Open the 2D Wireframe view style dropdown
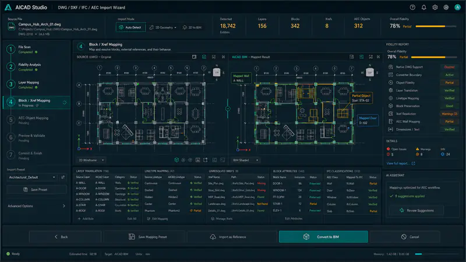This screenshot has height=262, width=466. tap(91, 160)
